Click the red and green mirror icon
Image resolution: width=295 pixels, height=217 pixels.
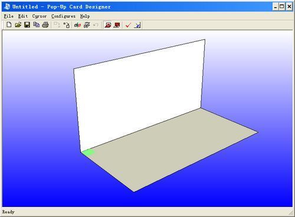point(77,25)
